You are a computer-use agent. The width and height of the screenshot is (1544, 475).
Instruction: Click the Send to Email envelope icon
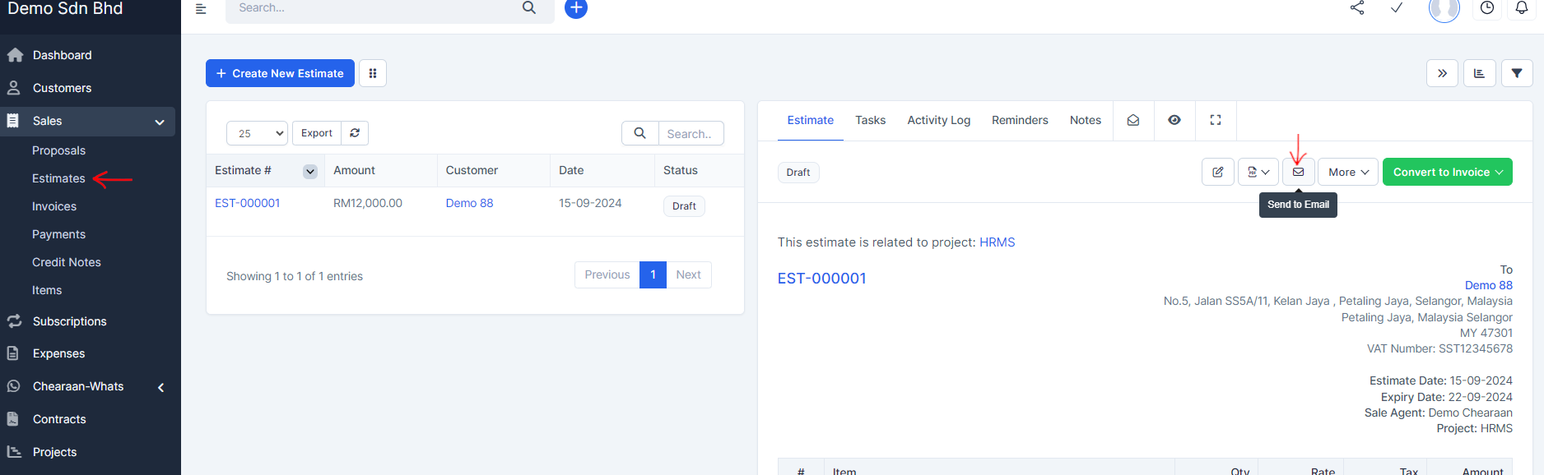(x=1298, y=172)
